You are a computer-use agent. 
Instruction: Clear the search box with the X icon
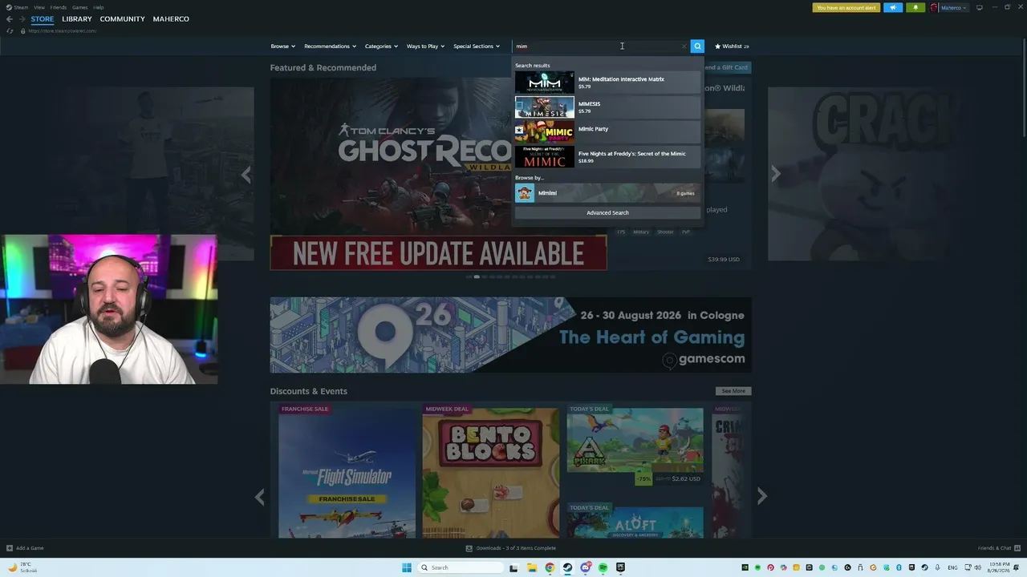pyautogui.click(x=684, y=46)
